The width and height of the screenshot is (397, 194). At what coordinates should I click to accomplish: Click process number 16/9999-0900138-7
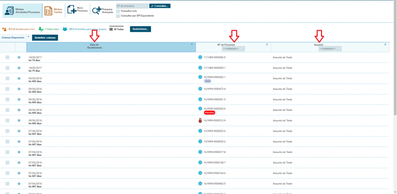(x=214, y=162)
